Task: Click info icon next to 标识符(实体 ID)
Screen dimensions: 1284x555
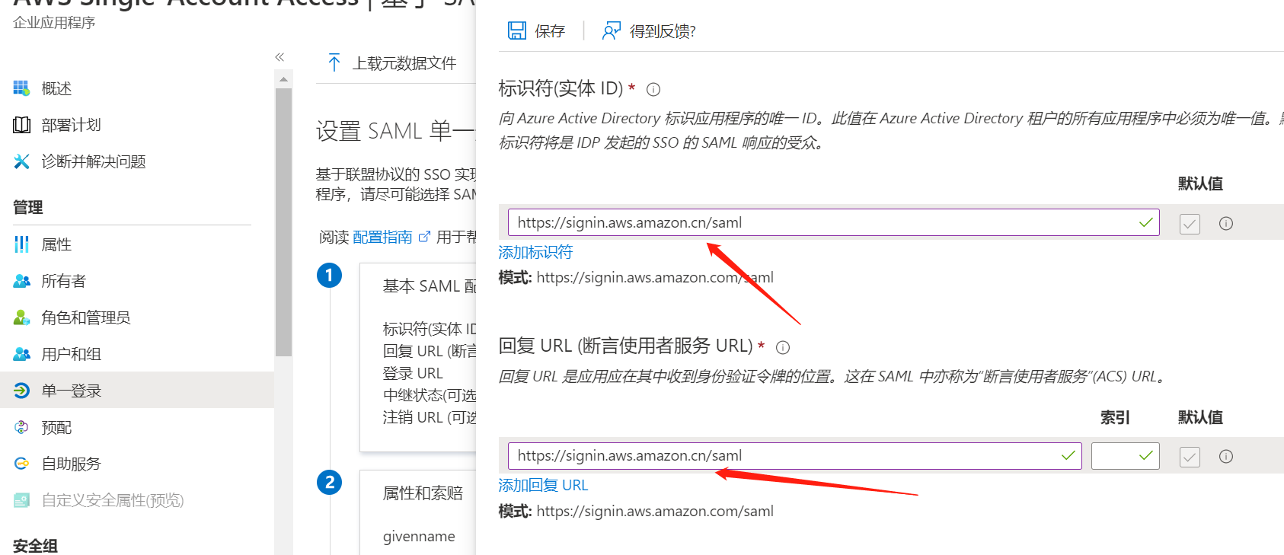Action: pyautogui.click(x=653, y=89)
